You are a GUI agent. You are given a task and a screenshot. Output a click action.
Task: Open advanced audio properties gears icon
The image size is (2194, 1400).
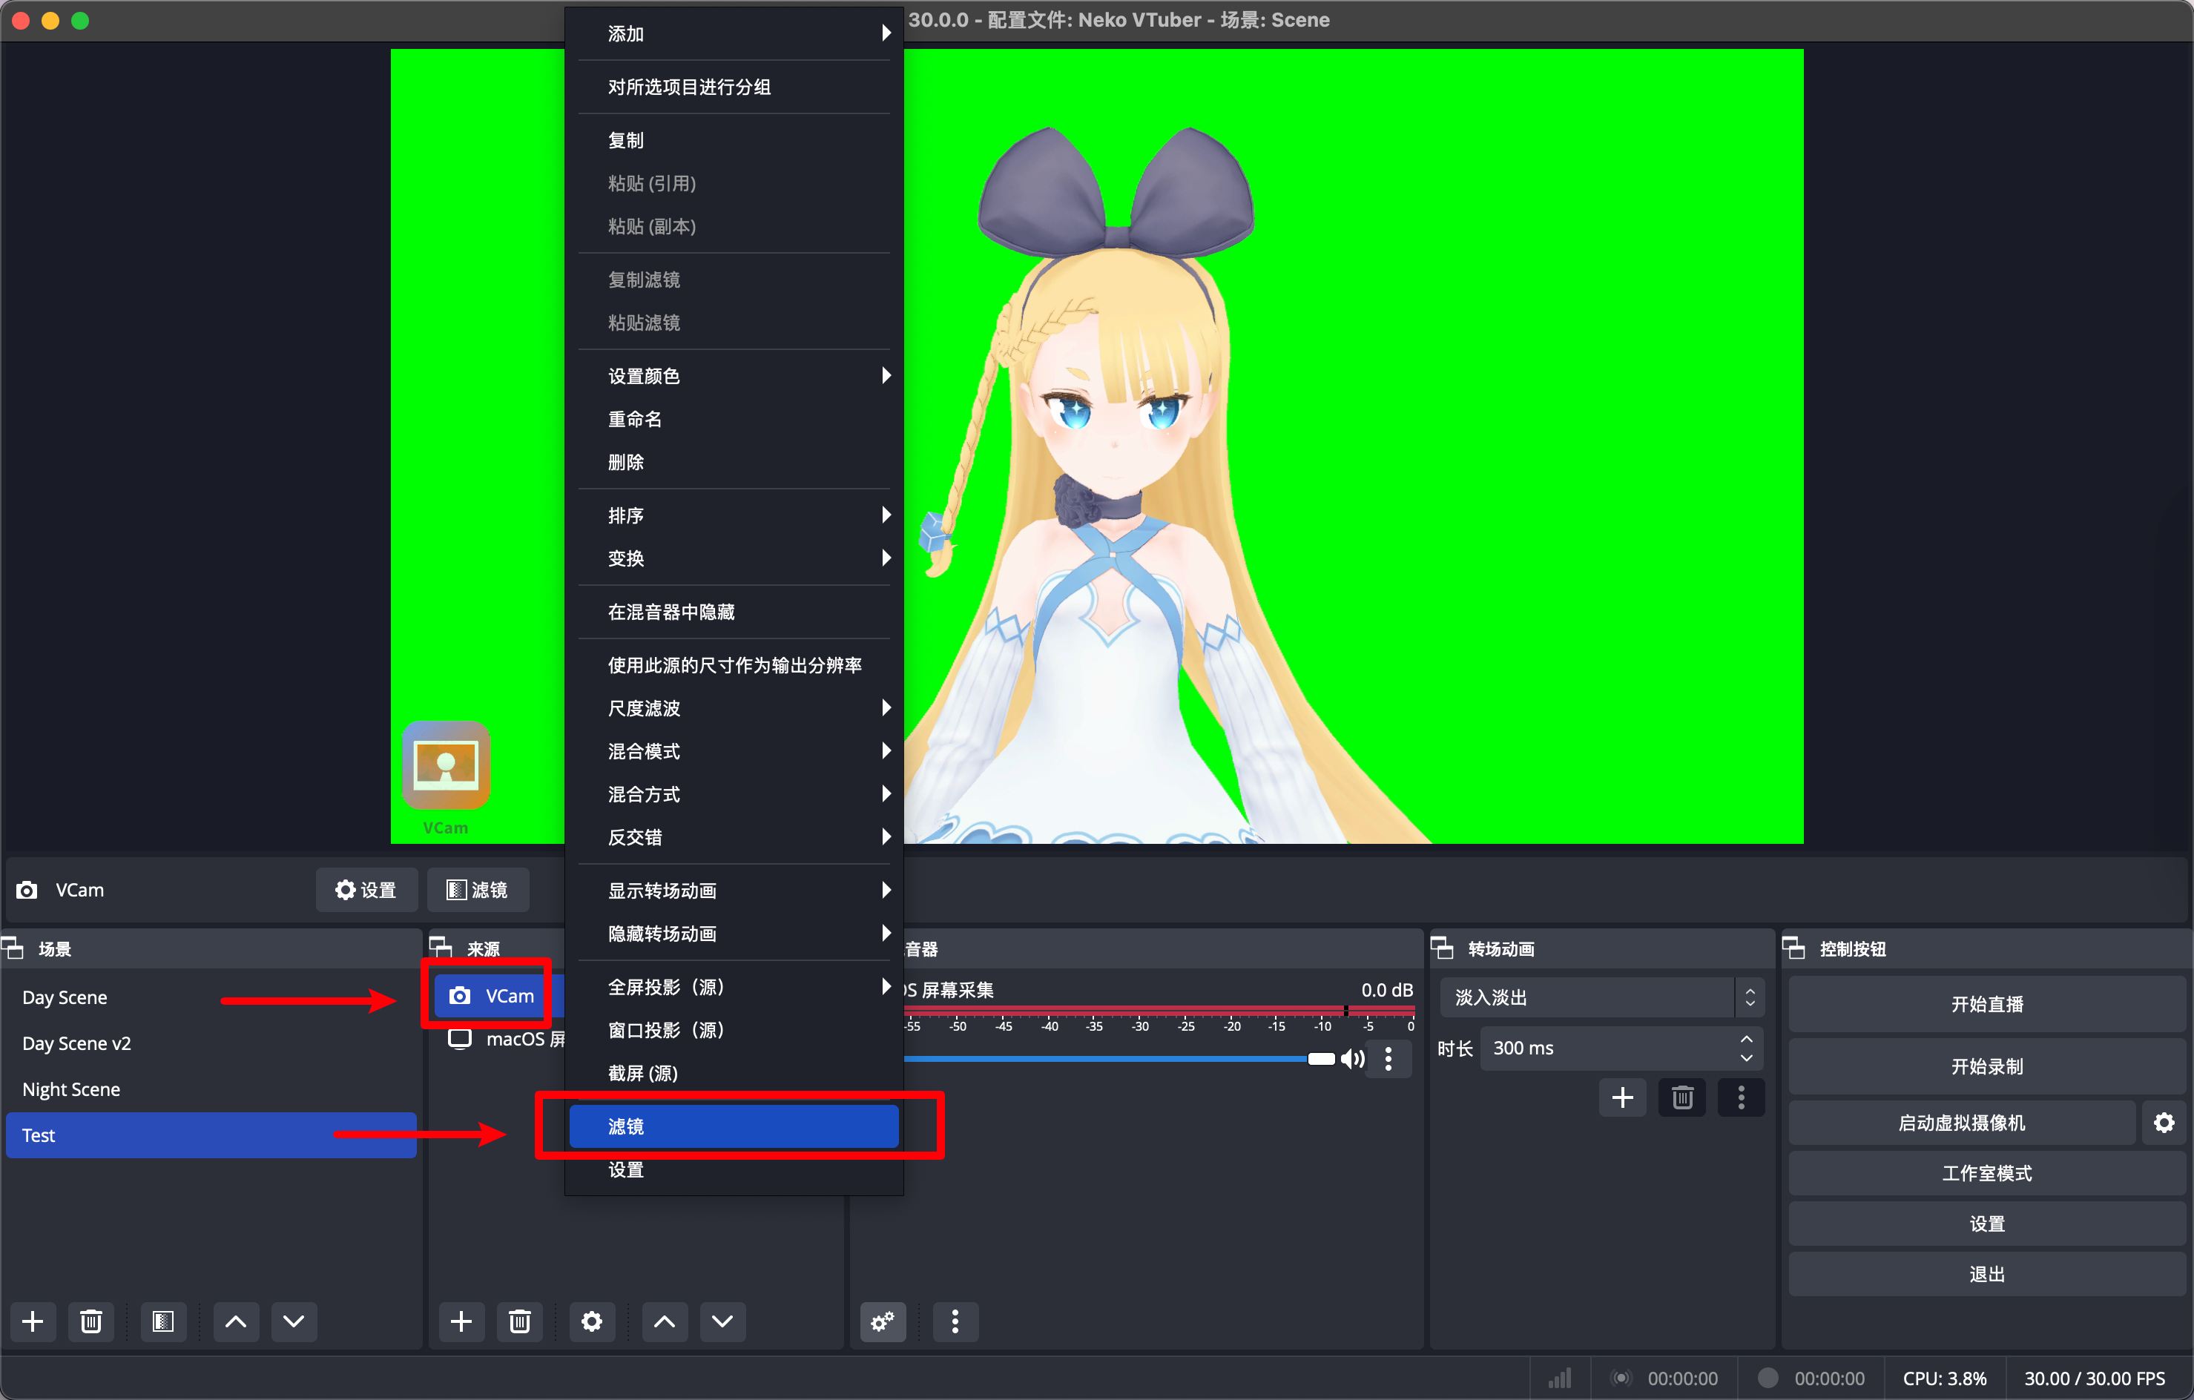pyautogui.click(x=882, y=1321)
